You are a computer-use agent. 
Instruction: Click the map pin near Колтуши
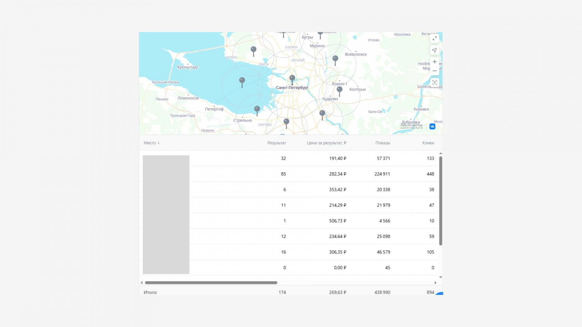tap(339, 89)
